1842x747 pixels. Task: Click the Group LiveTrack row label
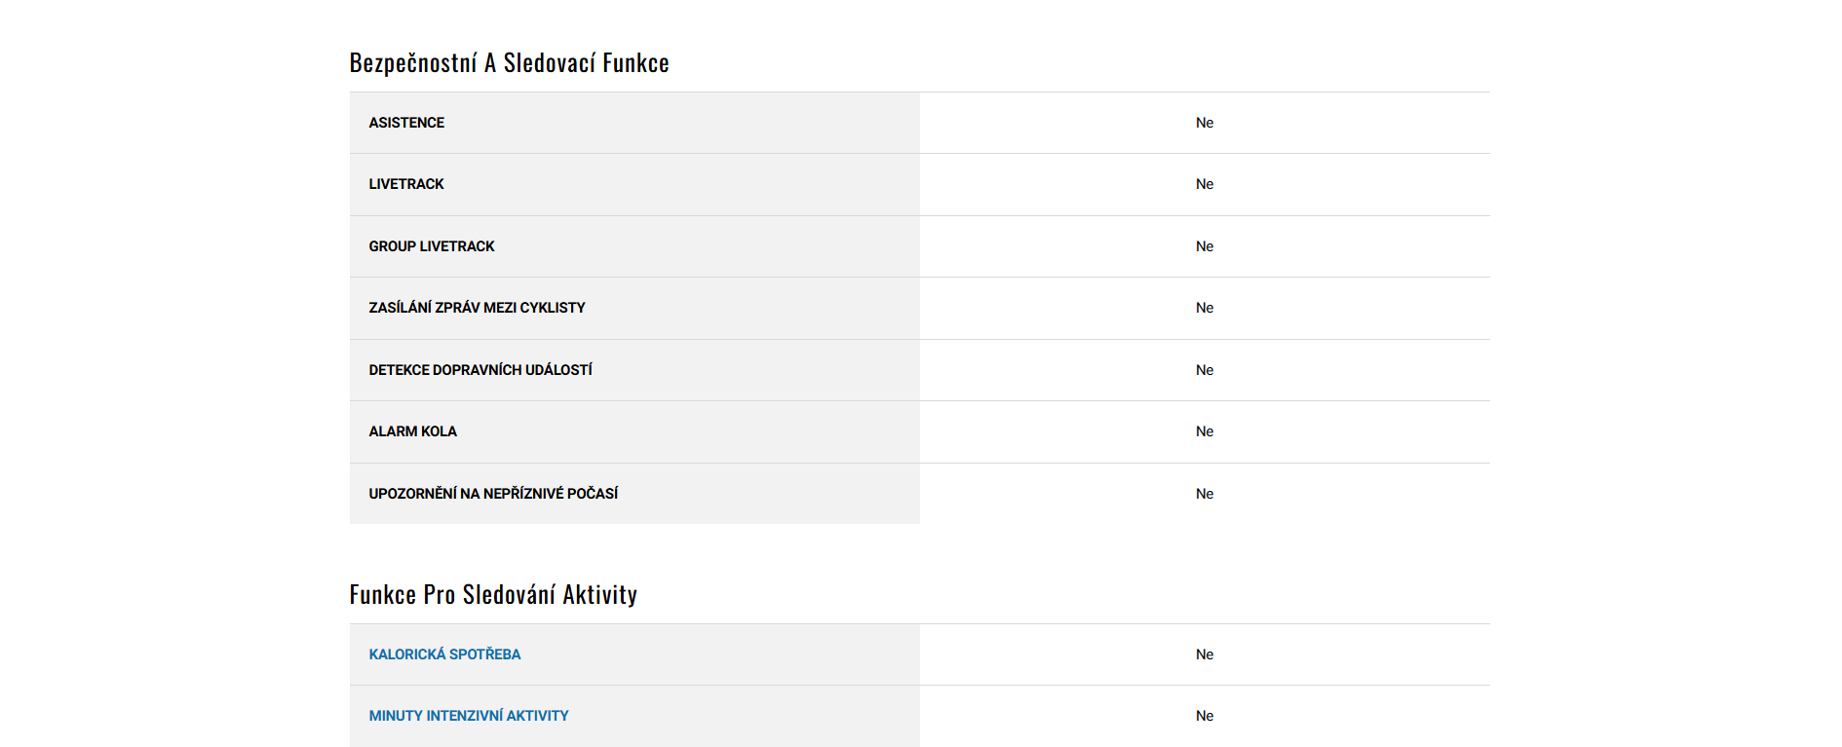pos(431,246)
